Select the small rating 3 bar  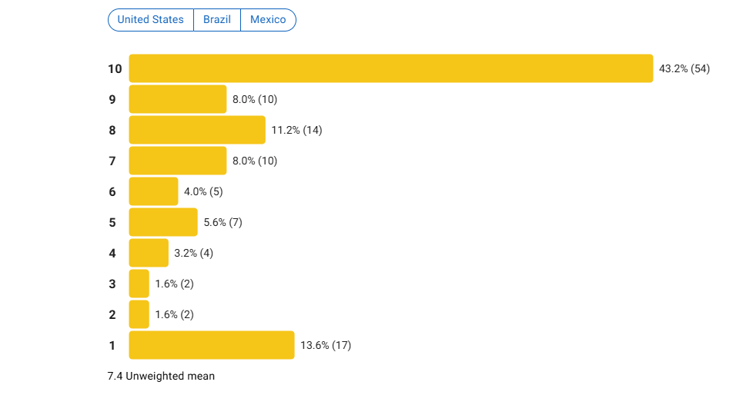click(139, 284)
